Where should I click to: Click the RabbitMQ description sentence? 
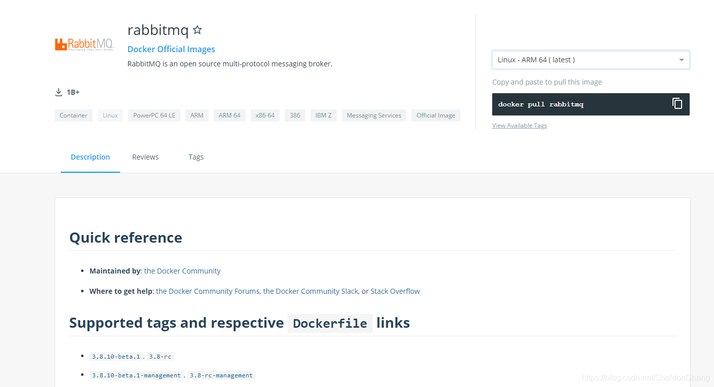[x=230, y=64]
